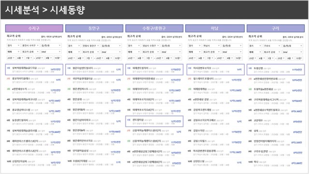Open the end-day 15일 dropdown in 수지구 panel

[x=57, y=58]
